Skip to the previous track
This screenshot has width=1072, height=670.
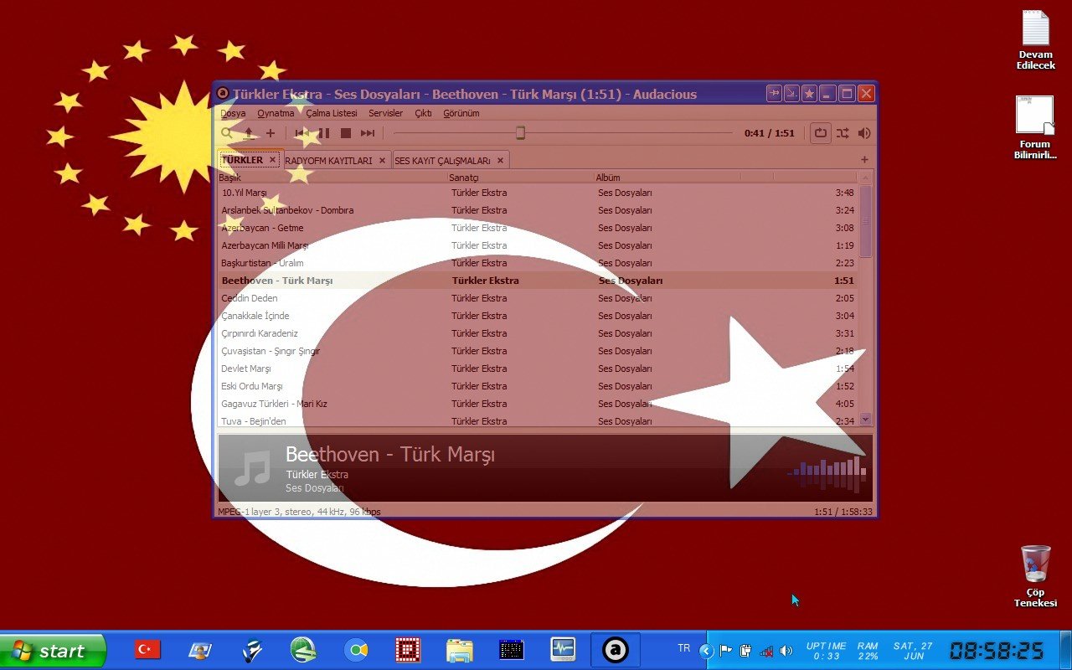coord(302,133)
